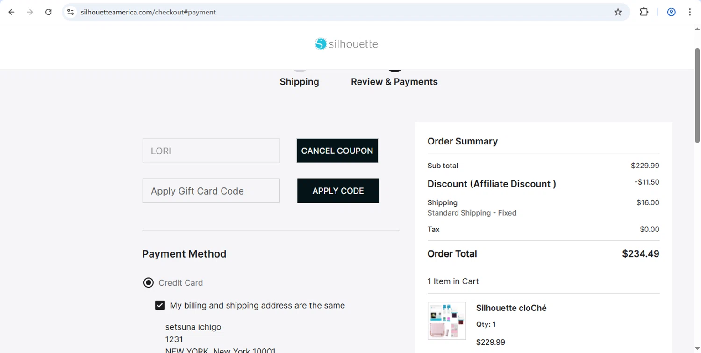The image size is (701, 353).
Task: Click the Apply Gift Card Code field
Action: click(211, 191)
